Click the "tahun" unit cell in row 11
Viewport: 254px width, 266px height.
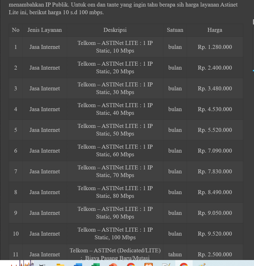(x=175, y=254)
